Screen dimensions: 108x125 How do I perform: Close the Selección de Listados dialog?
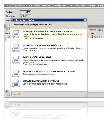coord(85,20)
